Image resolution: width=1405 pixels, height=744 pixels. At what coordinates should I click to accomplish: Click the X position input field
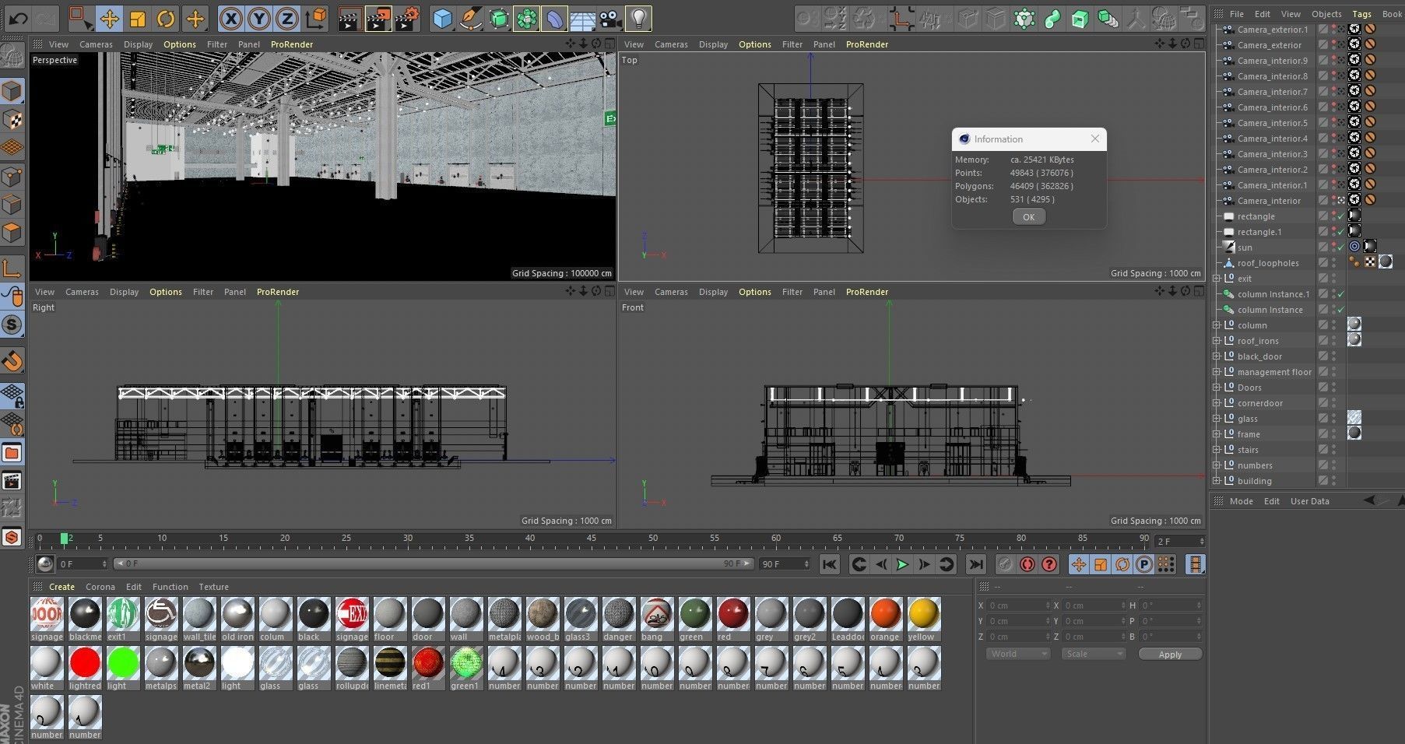click(x=1017, y=605)
